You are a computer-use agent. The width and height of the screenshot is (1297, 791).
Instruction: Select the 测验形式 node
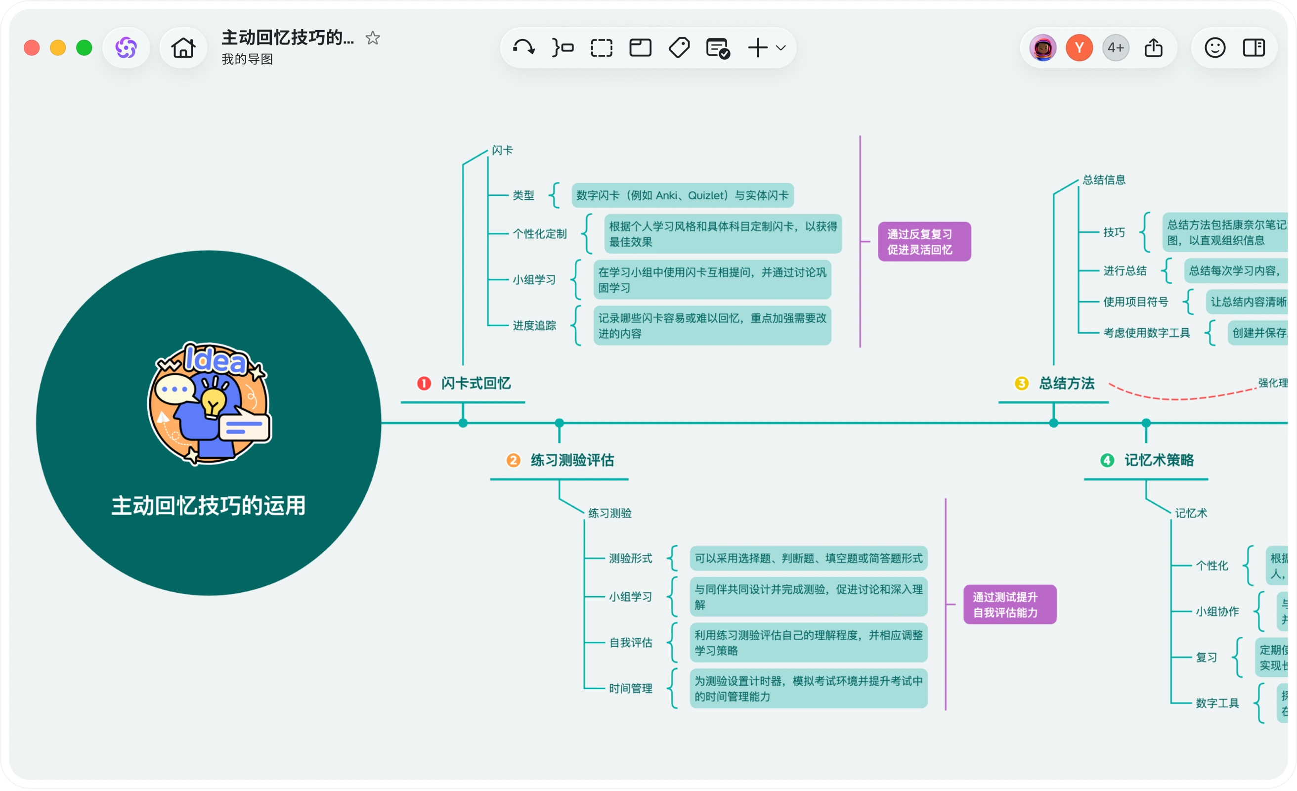pyautogui.click(x=631, y=558)
